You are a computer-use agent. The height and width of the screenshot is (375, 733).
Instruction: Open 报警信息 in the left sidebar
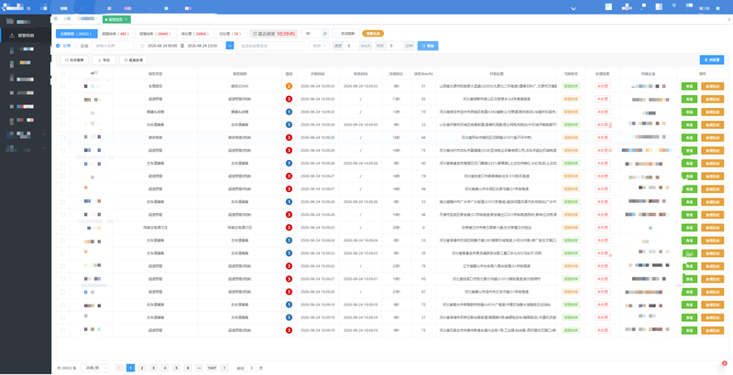tap(26, 36)
